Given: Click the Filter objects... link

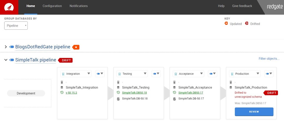Looking at the screenshot, I should click(x=269, y=59).
